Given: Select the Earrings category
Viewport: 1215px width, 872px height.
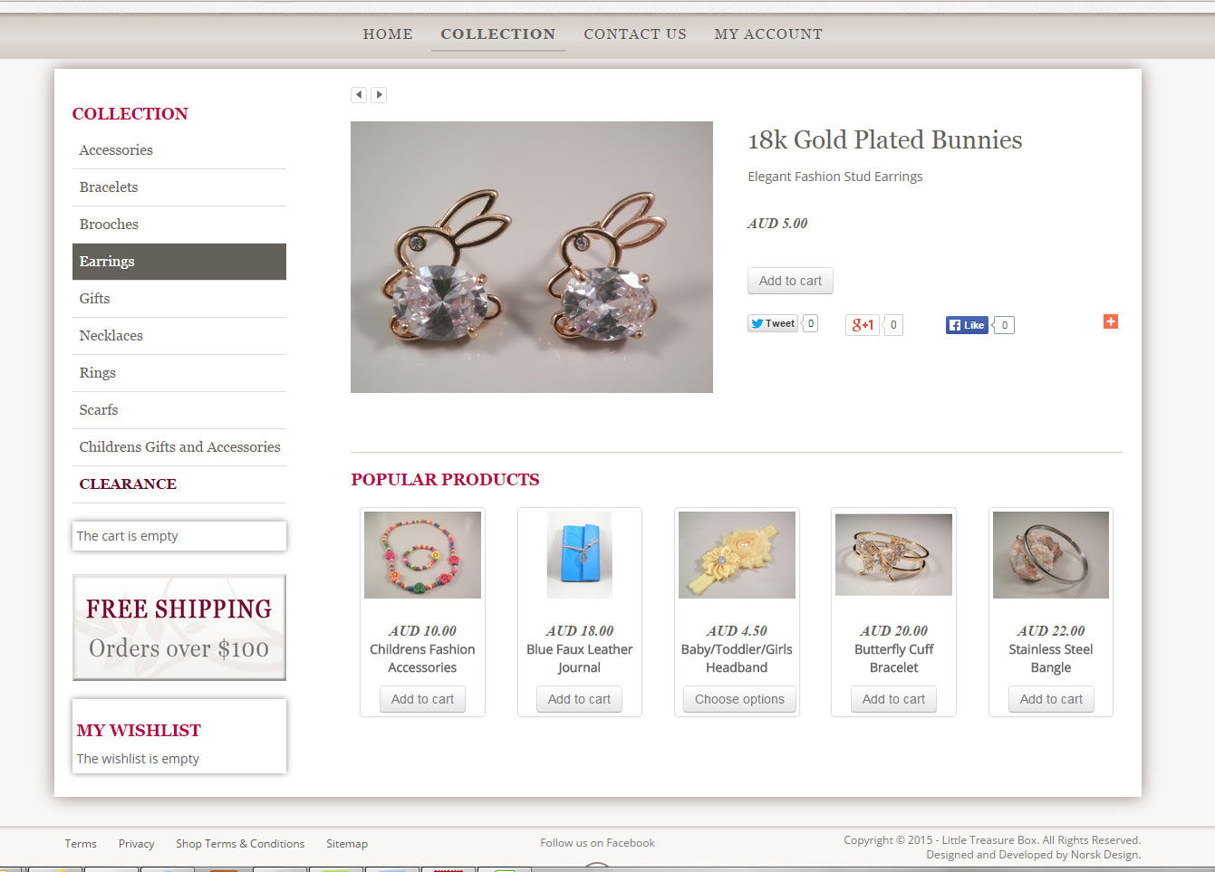Looking at the screenshot, I should pos(179,262).
